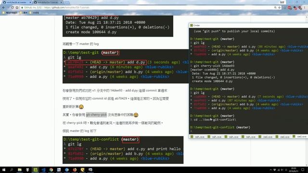Select the fourth ssh.exe tab in Cmder
Image resolution: width=308 pixels, height=173 pixels.
pos(249,136)
